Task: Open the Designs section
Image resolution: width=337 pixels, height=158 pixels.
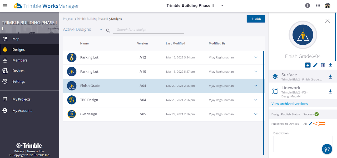Action: pos(29,50)
